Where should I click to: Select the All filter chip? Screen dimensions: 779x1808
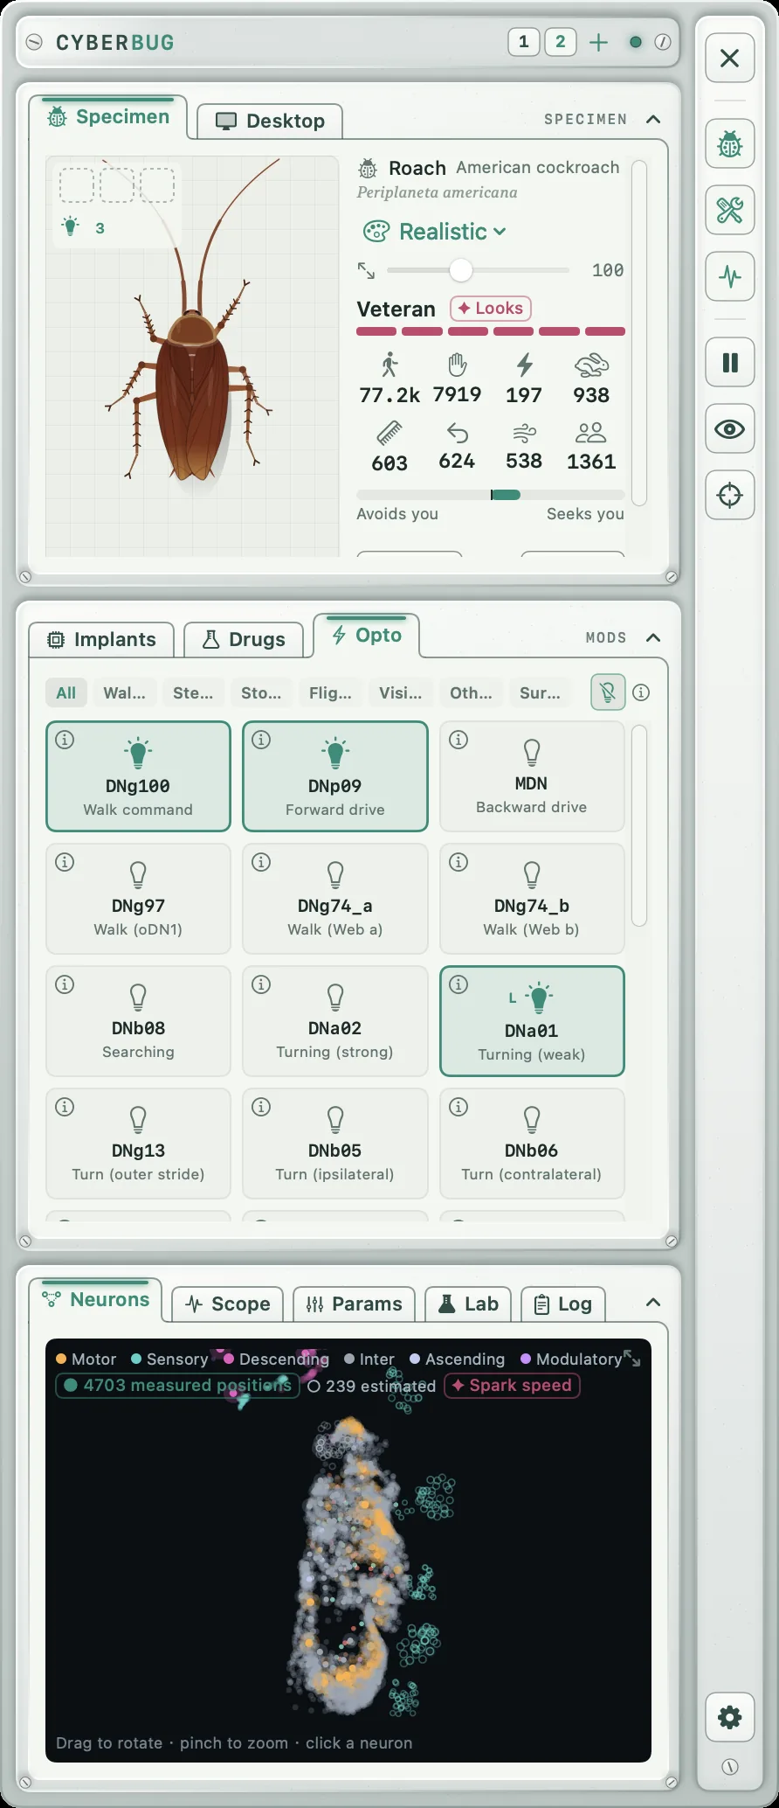tap(66, 692)
